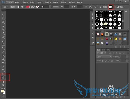
Task: Open path alignment button in options bar
Action: [x=90, y=7]
